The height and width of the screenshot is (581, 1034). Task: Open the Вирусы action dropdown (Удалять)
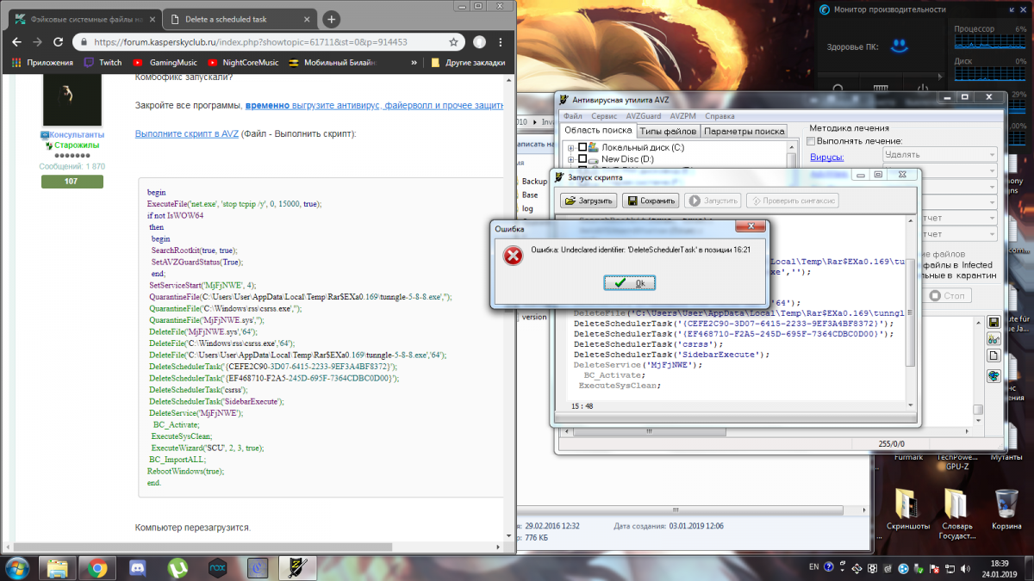(940, 155)
